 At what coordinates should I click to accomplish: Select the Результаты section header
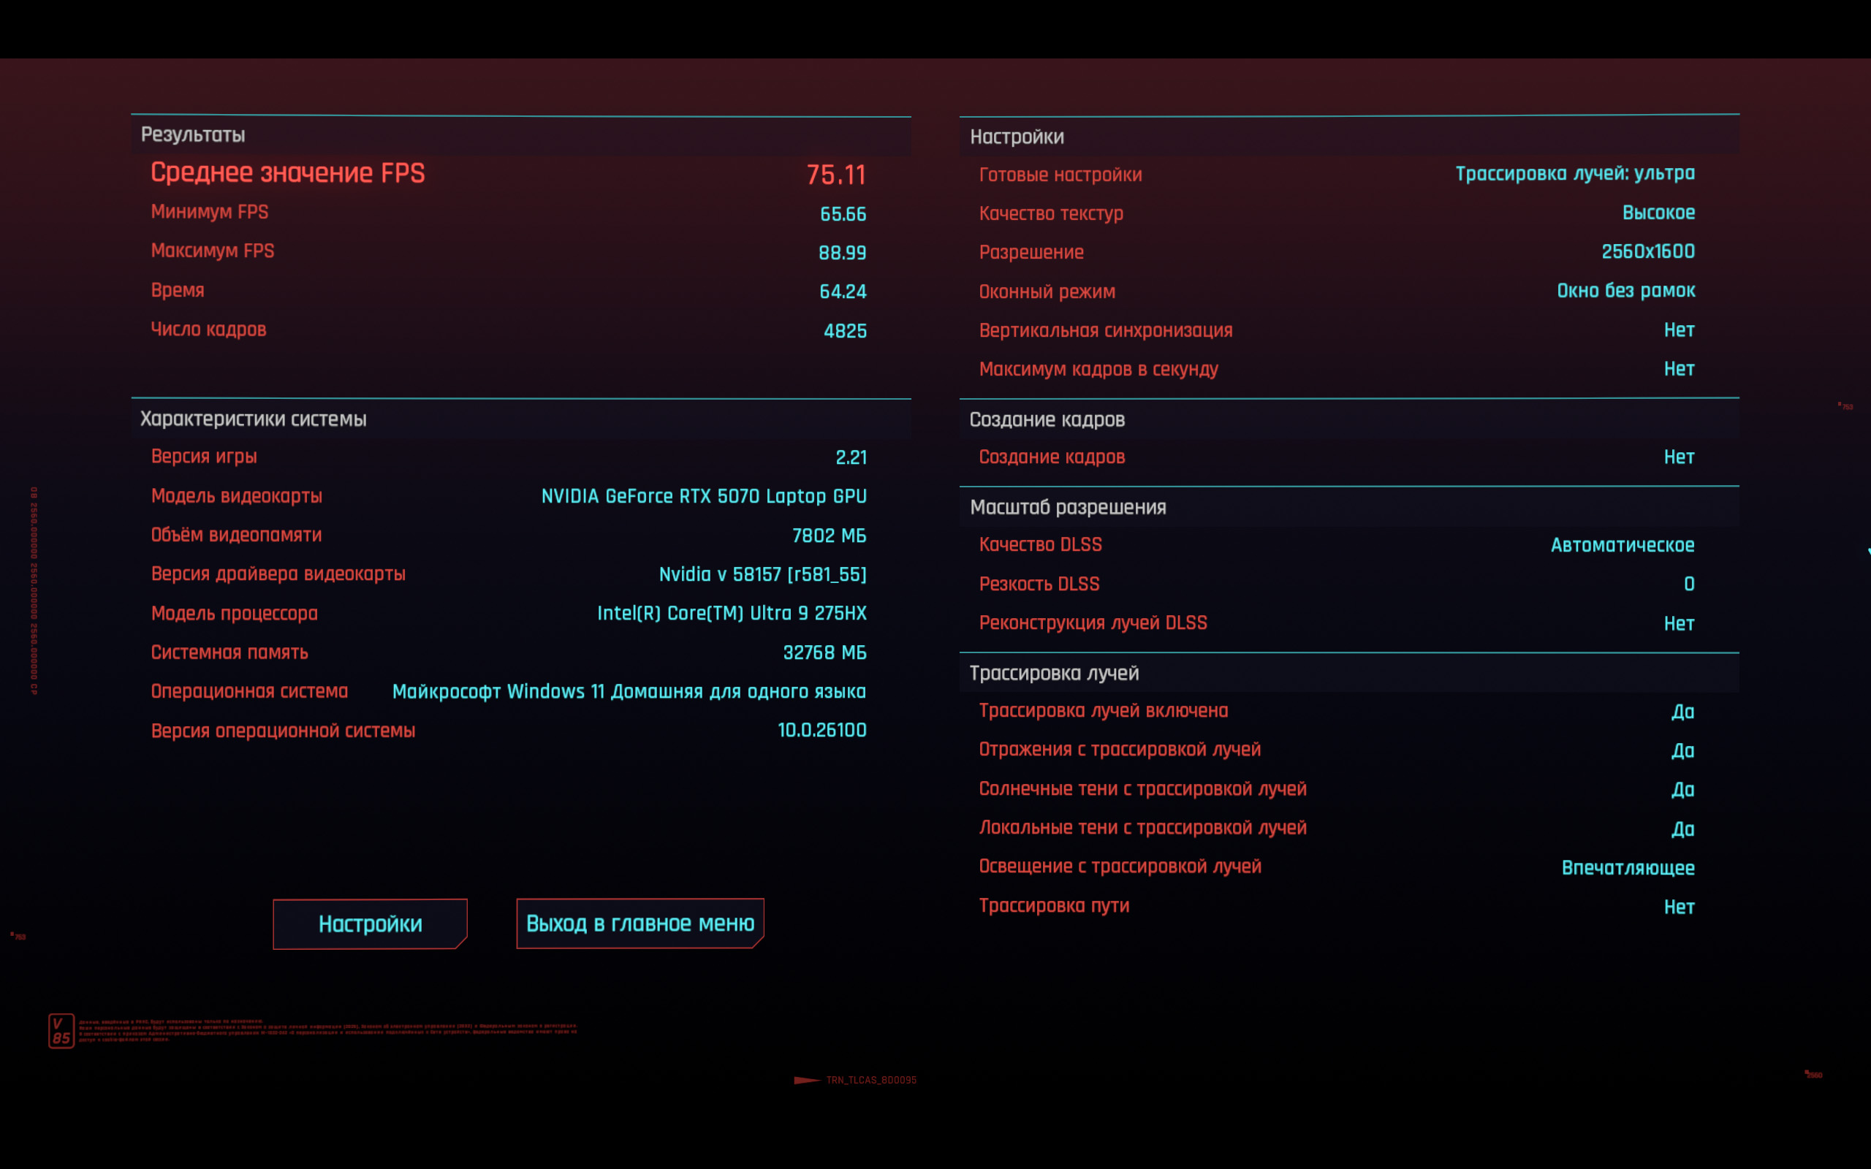point(192,135)
